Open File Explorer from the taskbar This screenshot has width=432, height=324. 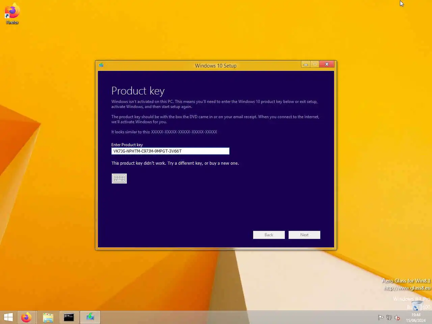coord(48,317)
